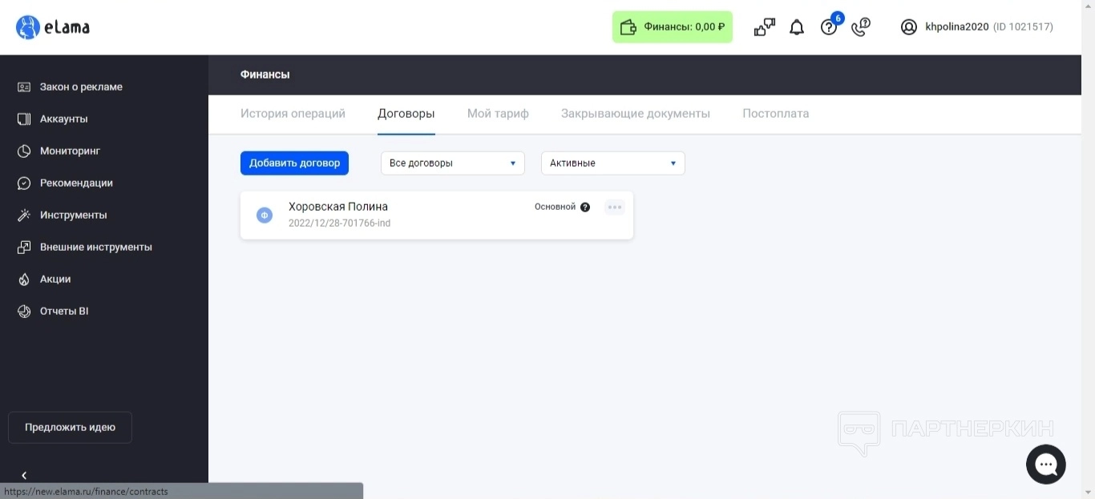Open Закрывающие документы tab
This screenshot has height=499, width=1095.
(x=636, y=114)
